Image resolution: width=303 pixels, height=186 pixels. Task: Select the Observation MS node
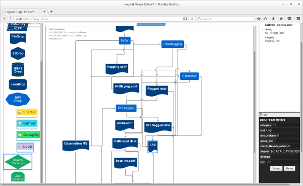pos(76,146)
